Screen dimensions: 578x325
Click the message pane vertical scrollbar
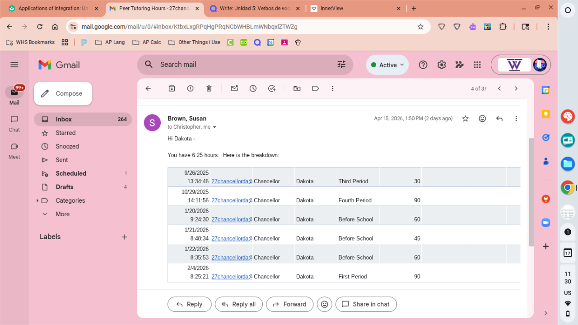(x=531, y=192)
